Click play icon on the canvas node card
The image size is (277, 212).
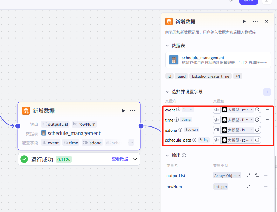click(123, 111)
